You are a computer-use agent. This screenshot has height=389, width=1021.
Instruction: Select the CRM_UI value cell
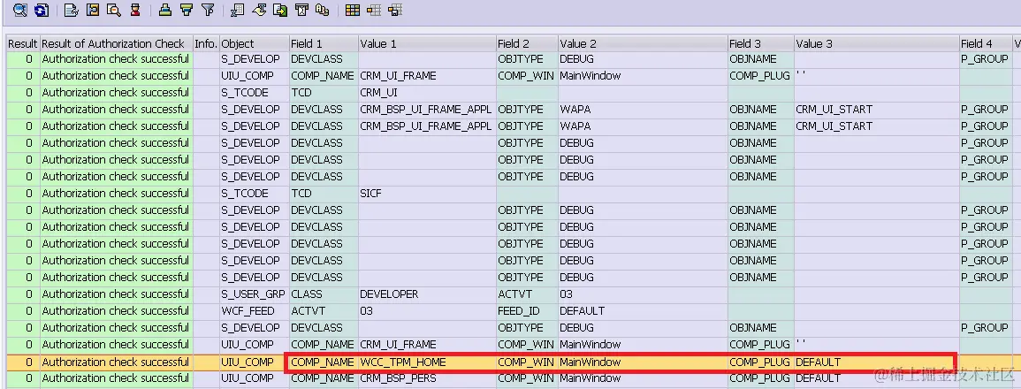pyautogui.click(x=427, y=93)
